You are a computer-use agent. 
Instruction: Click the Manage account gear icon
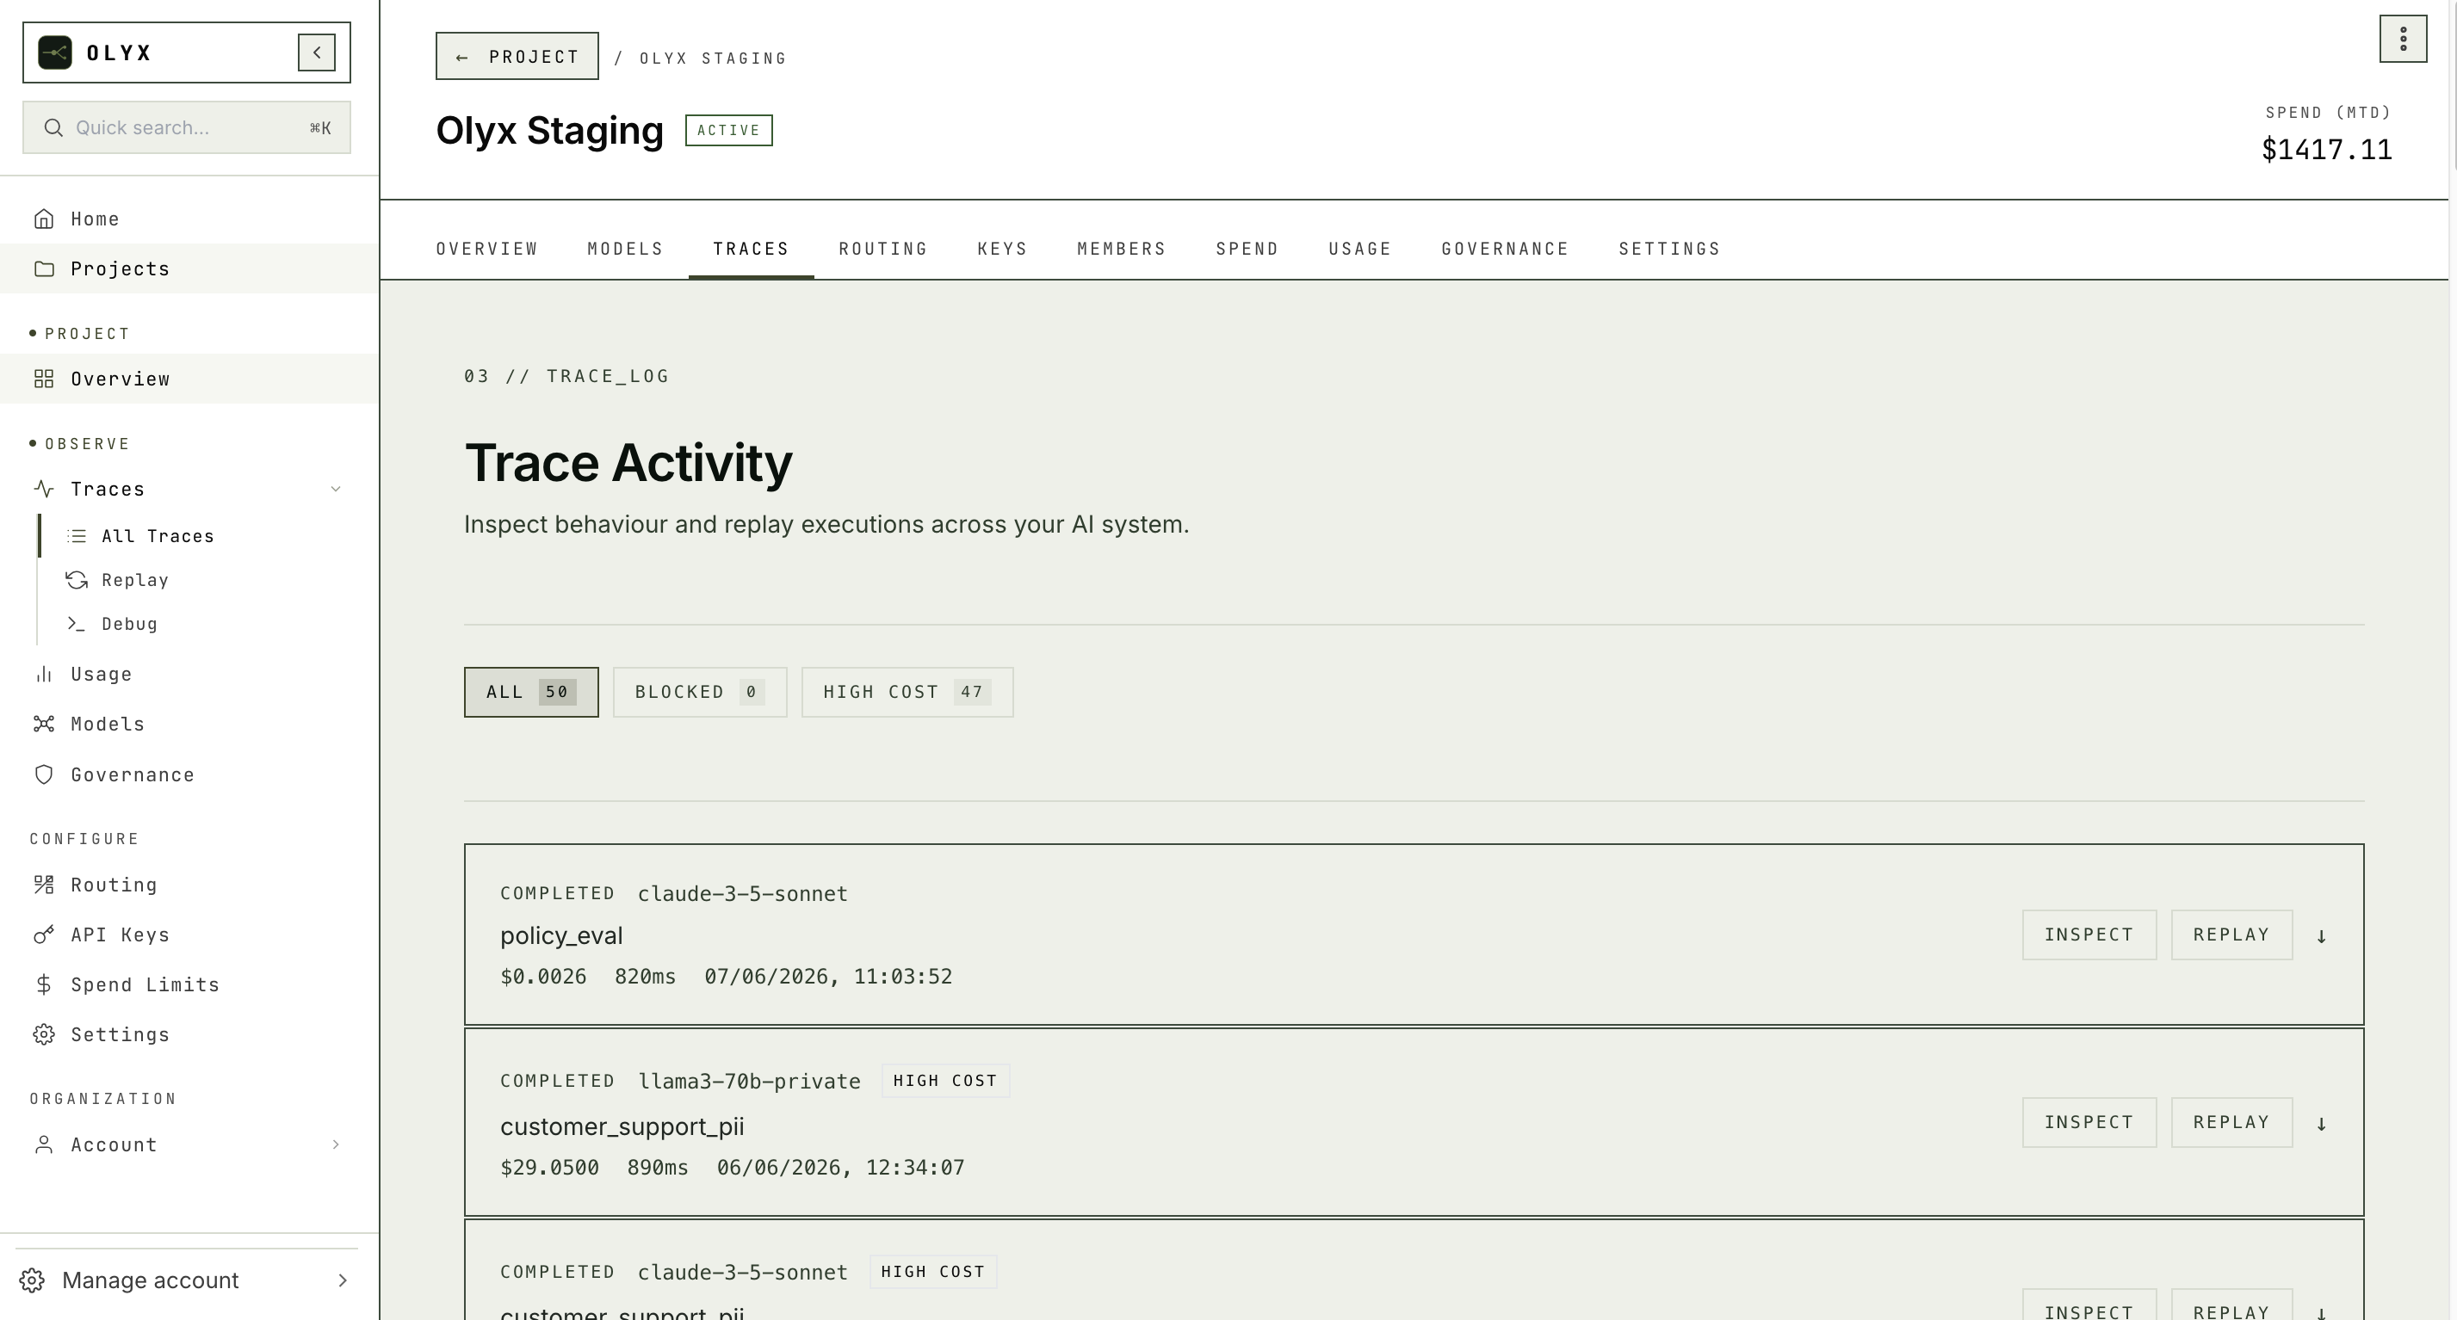[x=33, y=1281]
